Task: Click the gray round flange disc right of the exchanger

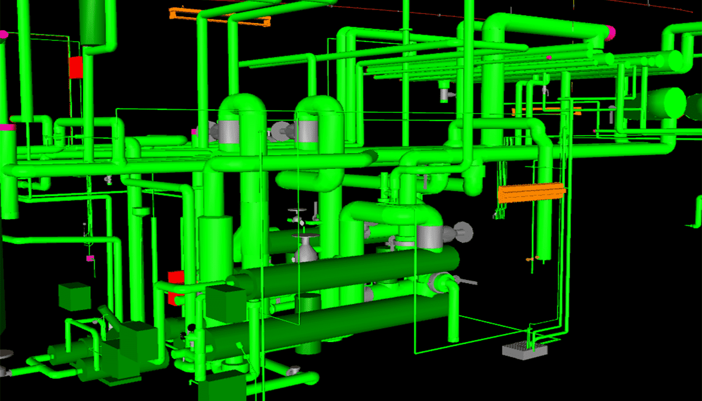Action: tap(464, 231)
